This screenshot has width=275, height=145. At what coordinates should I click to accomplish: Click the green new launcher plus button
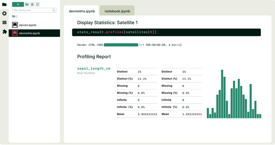[x=18, y=4]
